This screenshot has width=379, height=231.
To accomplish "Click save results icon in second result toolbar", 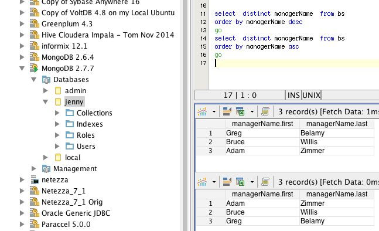I will pos(227,182).
